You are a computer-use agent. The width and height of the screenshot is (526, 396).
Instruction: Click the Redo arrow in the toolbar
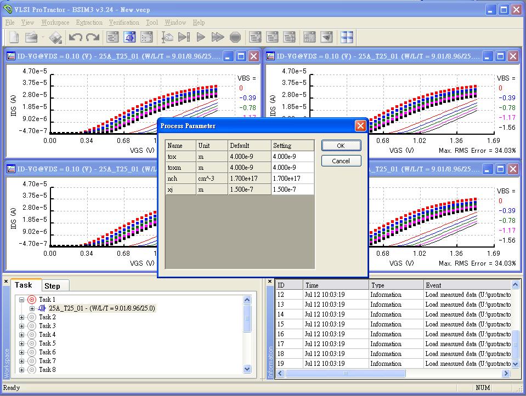click(93, 37)
